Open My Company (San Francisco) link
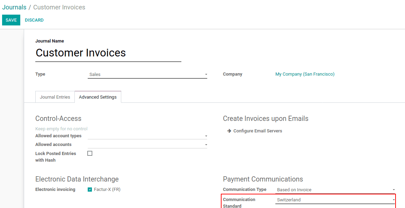 (305, 74)
